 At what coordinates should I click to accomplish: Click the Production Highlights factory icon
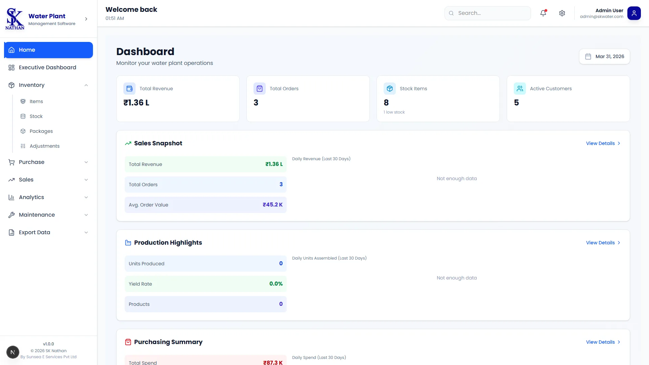pos(128,243)
